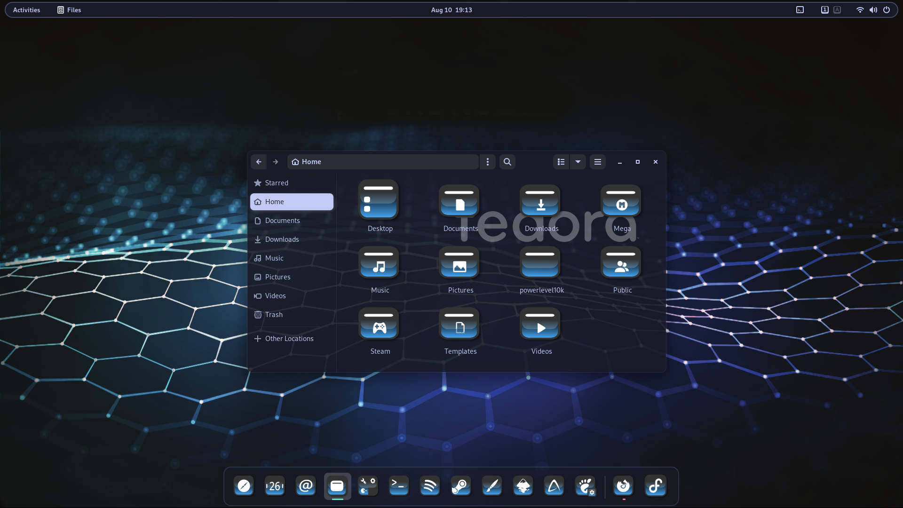The width and height of the screenshot is (903, 508).
Task: Open the Fedora icon in the dock
Action: pyautogui.click(x=656, y=486)
